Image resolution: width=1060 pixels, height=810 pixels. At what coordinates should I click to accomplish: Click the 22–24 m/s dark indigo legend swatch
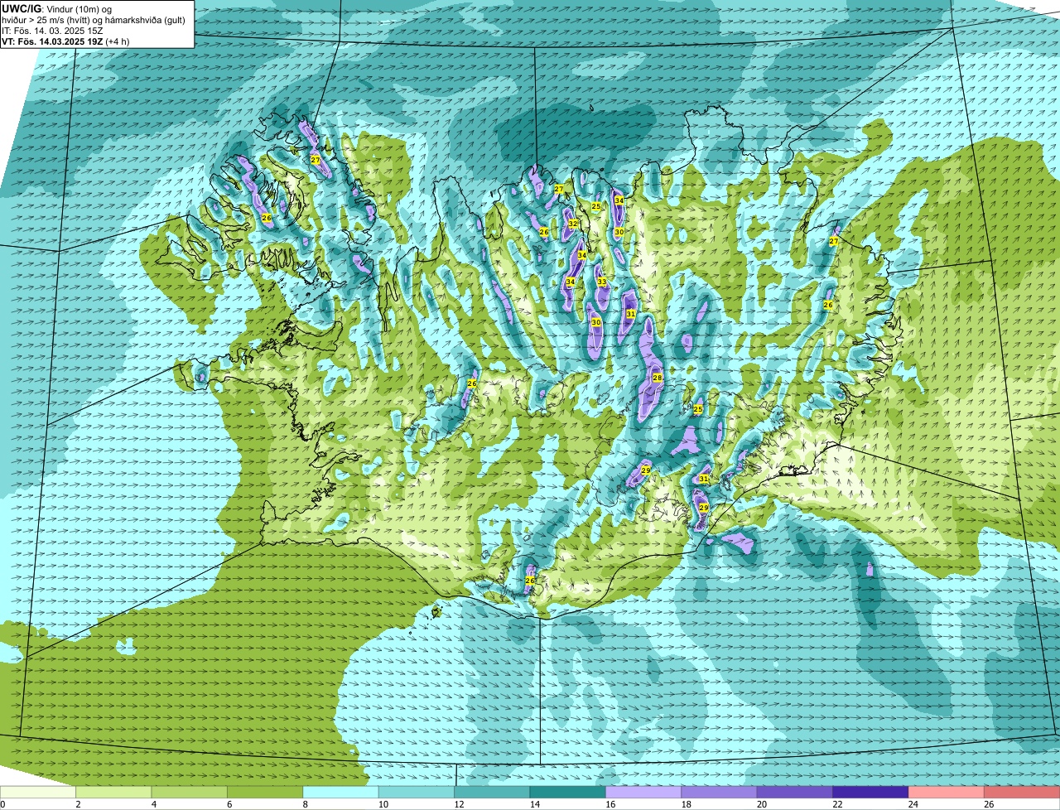[870, 793]
